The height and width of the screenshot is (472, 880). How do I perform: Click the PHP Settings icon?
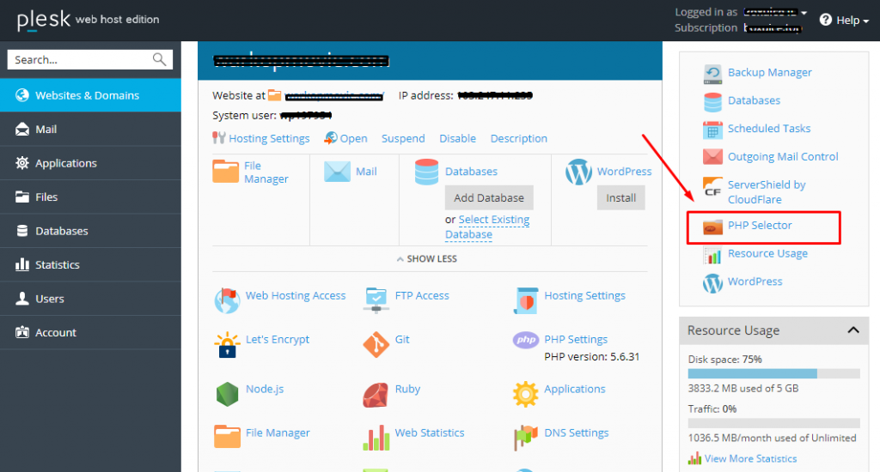(525, 340)
